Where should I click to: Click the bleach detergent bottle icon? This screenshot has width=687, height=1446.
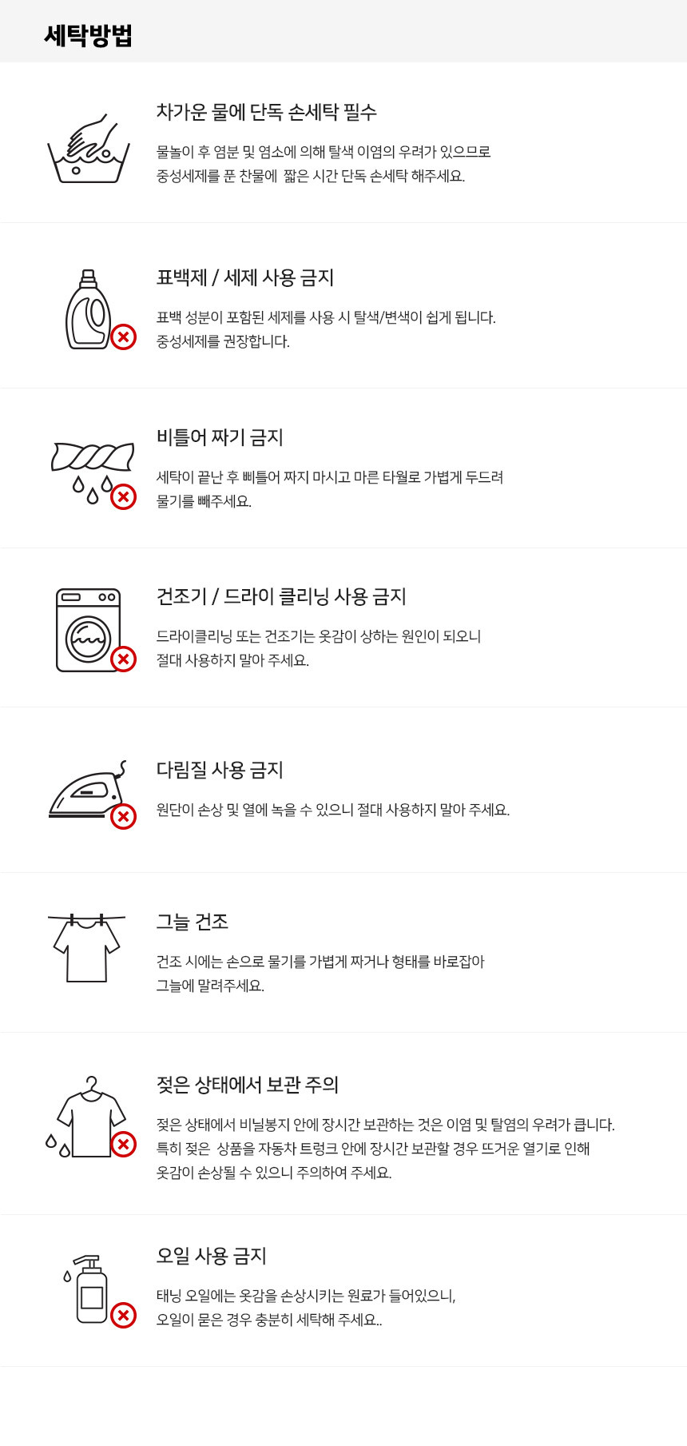tap(89, 310)
